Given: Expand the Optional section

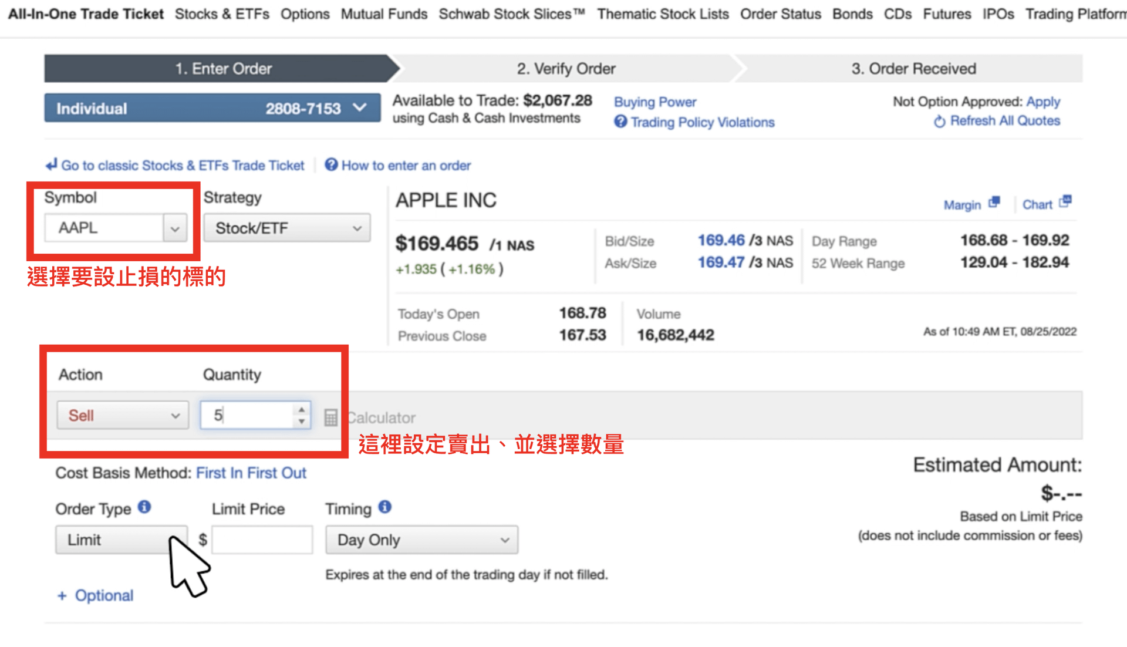Looking at the screenshot, I should coord(96,595).
